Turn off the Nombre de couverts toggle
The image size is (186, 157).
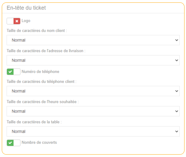point(13,143)
